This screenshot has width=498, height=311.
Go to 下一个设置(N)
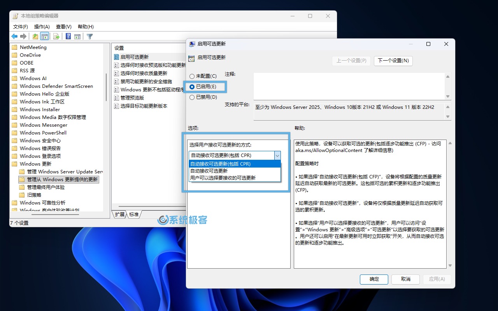pos(393,61)
